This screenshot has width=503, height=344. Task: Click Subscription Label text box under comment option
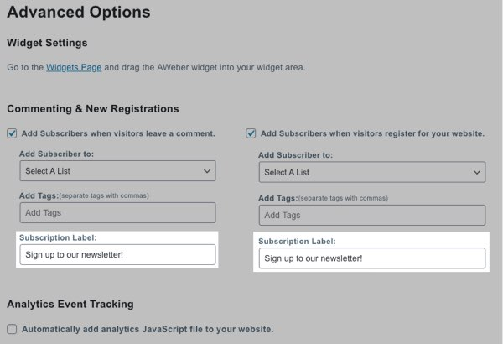(x=117, y=254)
